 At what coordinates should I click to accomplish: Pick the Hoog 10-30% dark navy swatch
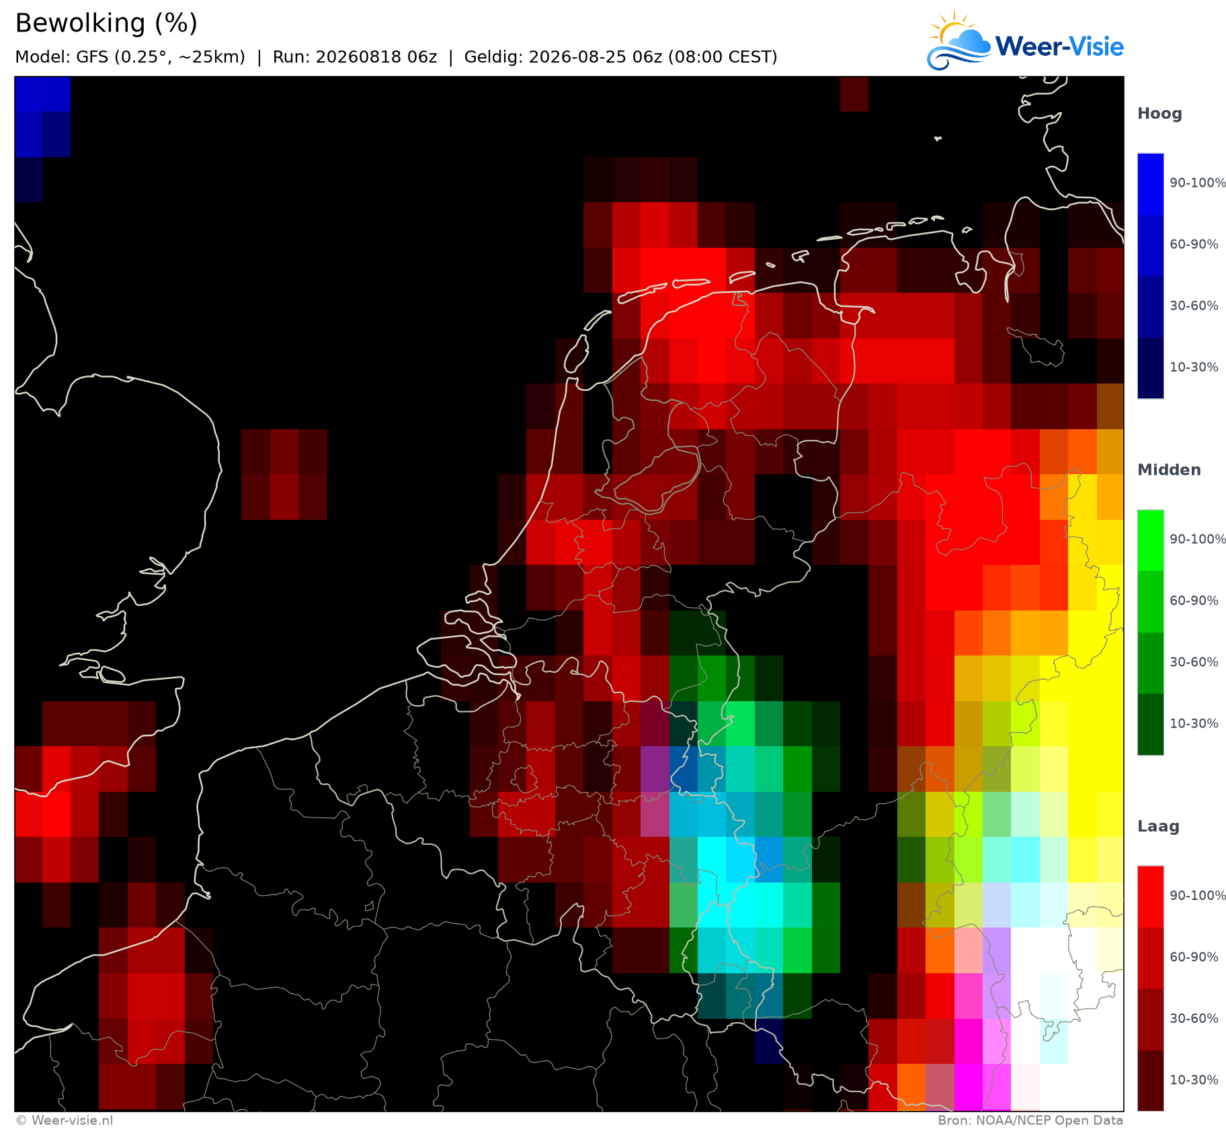click(1150, 368)
